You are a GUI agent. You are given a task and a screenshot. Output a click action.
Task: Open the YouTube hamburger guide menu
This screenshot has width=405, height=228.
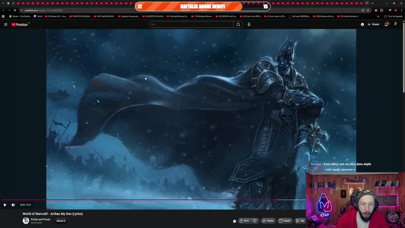click(x=5, y=24)
